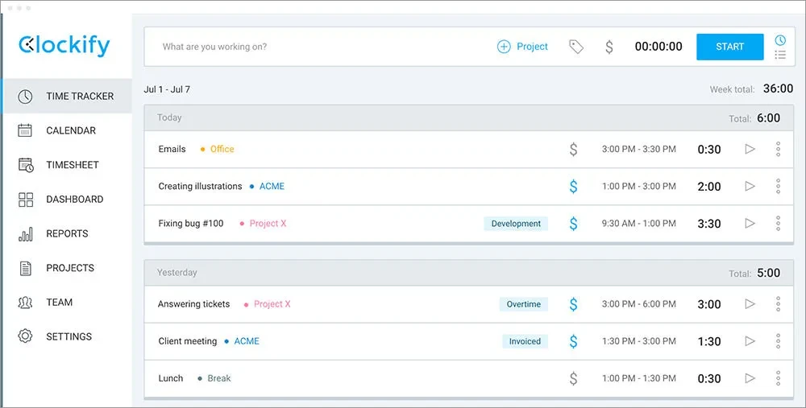Resume timer for the Lunch entry
Image resolution: width=806 pixels, height=408 pixels.
pos(750,379)
